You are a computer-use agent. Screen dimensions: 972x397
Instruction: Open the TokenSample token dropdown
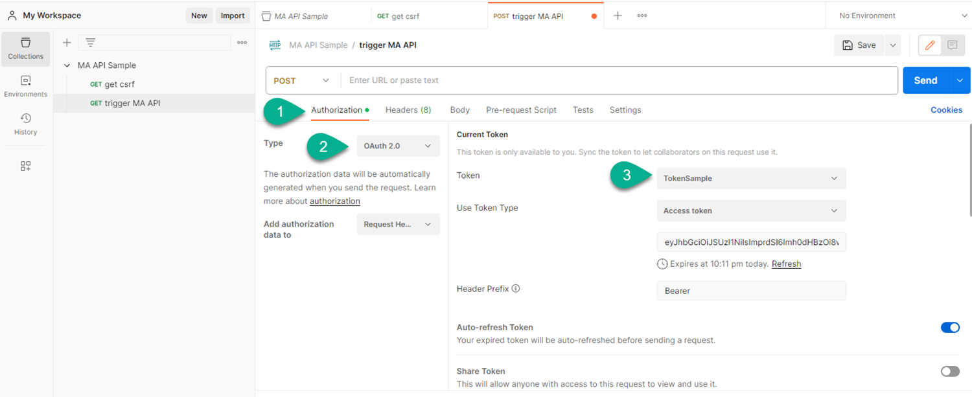click(751, 178)
